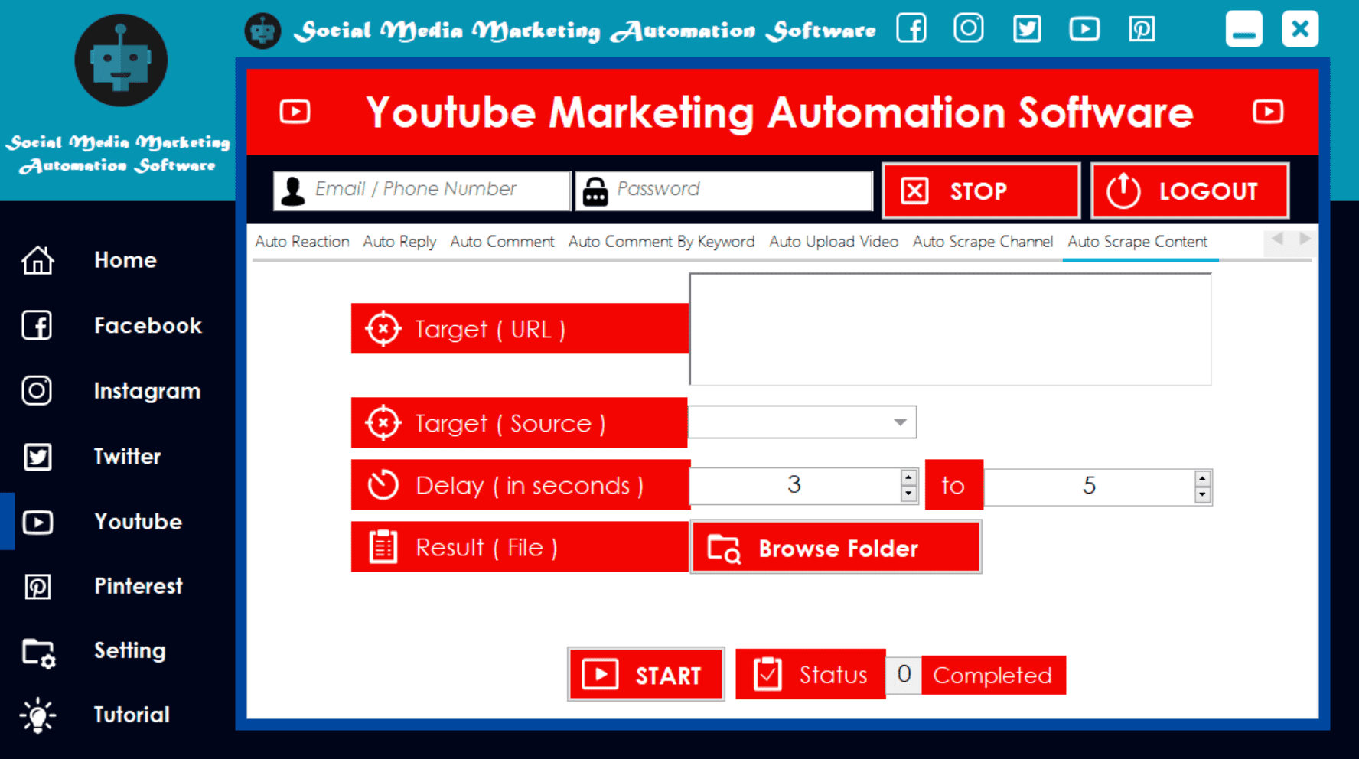Open Instagram from the top header icons

[969, 28]
